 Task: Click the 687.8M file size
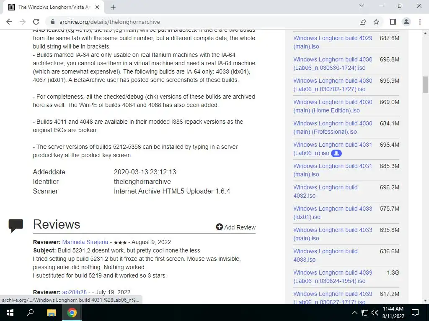pyautogui.click(x=389, y=38)
